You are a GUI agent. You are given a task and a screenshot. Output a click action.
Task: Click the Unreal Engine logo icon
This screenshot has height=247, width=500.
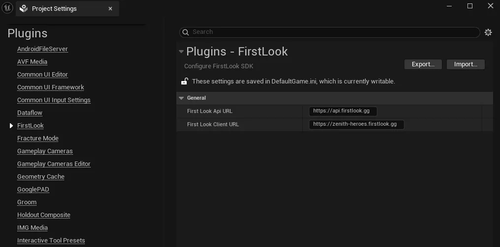point(7,8)
